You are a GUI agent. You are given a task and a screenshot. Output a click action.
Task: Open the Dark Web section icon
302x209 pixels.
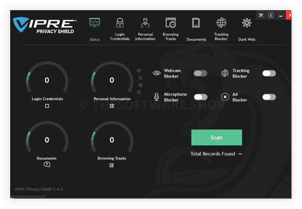click(247, 23)
